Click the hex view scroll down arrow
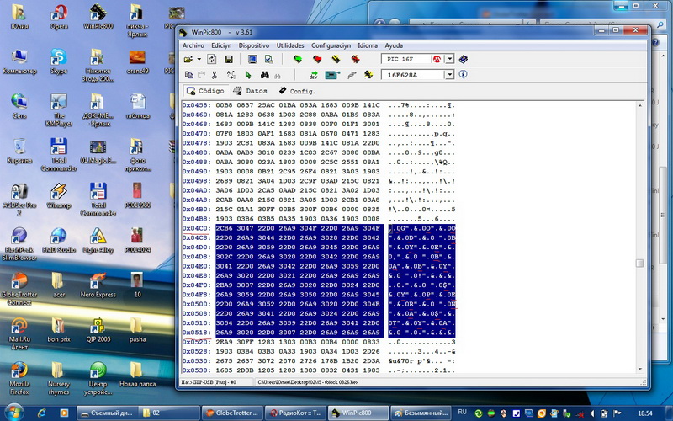This screenshot has width=673, height=421. point(639,369)
